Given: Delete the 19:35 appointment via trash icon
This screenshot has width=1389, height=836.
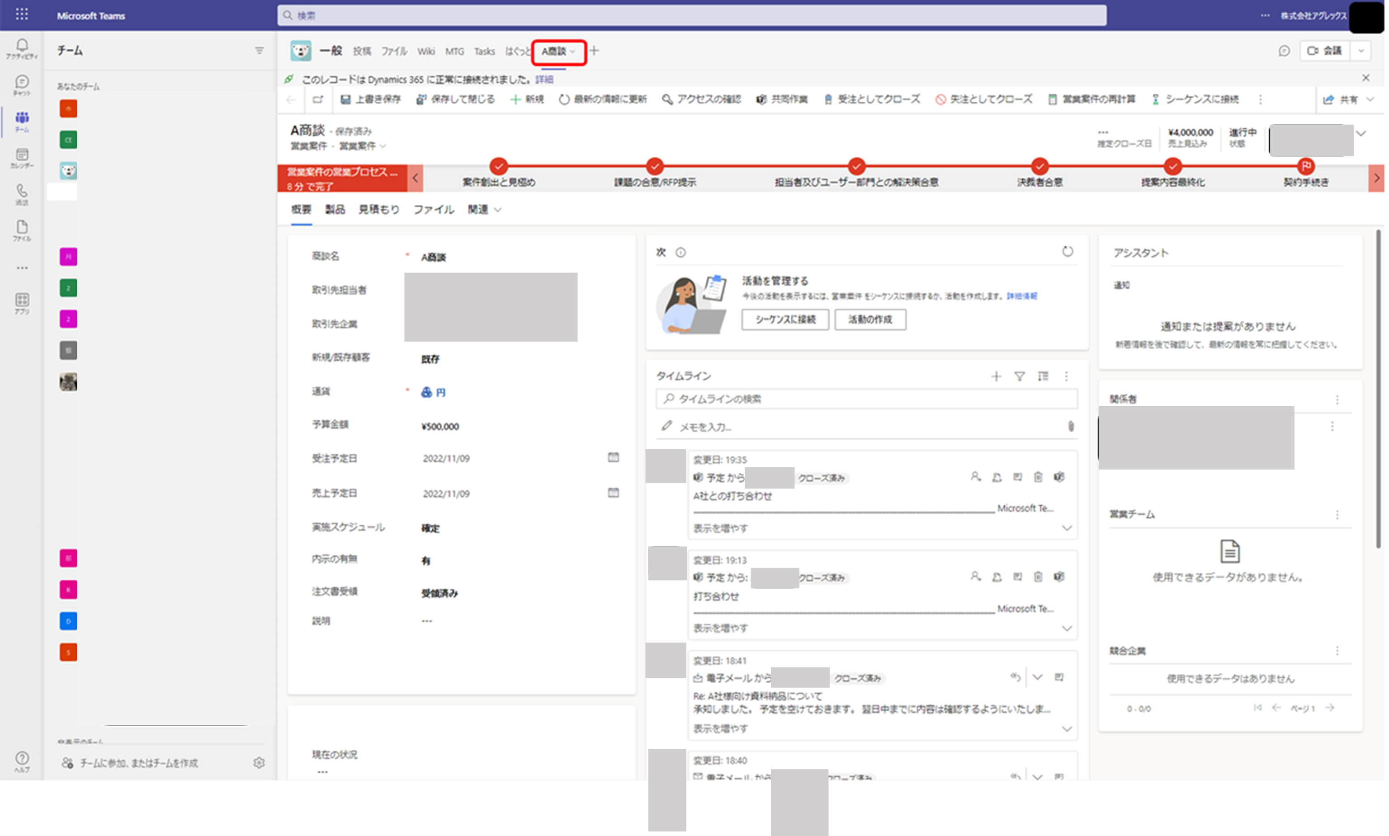Looking at the screenshot, I should click(x=1038, y=477).
